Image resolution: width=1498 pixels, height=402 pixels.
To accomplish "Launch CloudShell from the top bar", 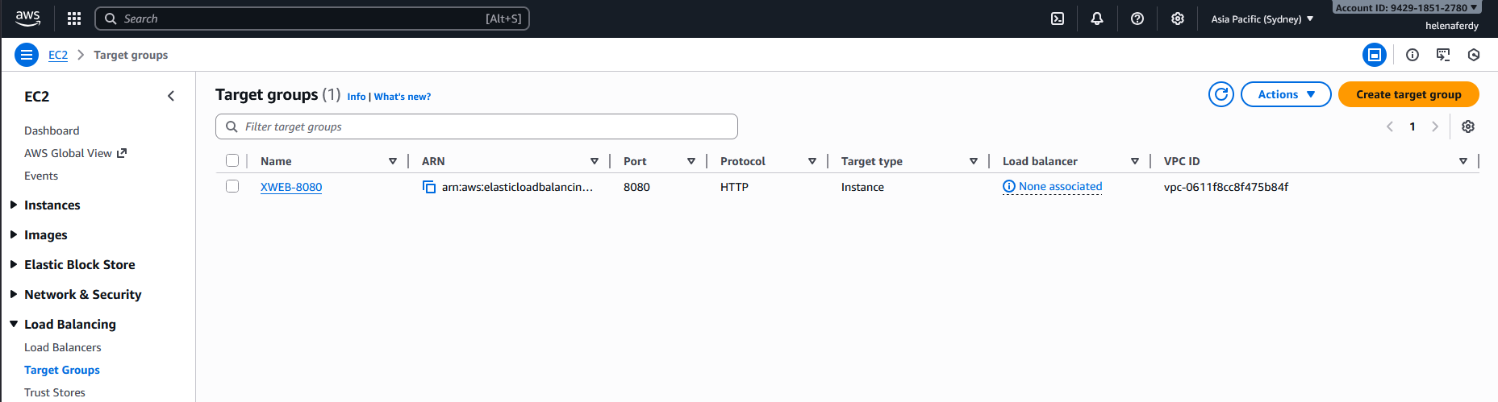I will point(1057,19).
